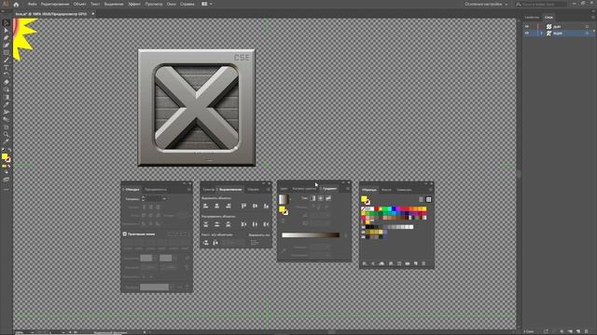Select the Zoom tool in the toolbar
The width and height of the screenshot is (597, 335).
coord(6,134)
